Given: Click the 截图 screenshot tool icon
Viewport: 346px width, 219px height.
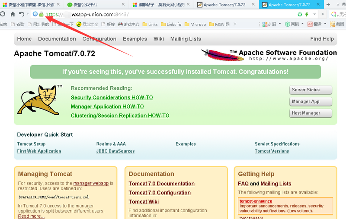Looking at the screenshot, I should click(332, 24).
